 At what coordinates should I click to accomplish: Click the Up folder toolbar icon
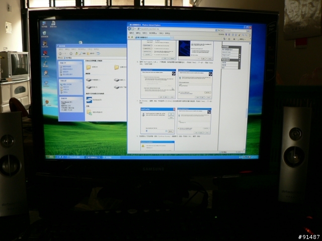pos(76,54)
